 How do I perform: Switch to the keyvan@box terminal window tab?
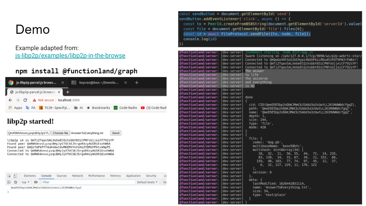[99, 83]
